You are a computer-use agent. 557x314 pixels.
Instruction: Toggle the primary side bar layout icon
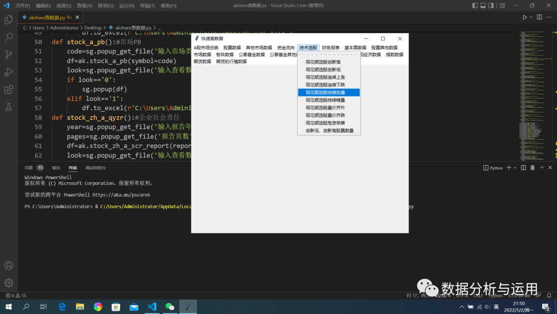[x=475, y=5]
